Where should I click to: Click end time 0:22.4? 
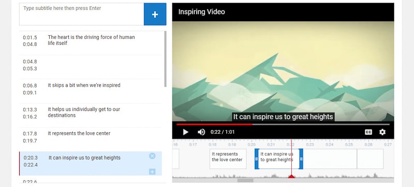(x=31, y=165)
